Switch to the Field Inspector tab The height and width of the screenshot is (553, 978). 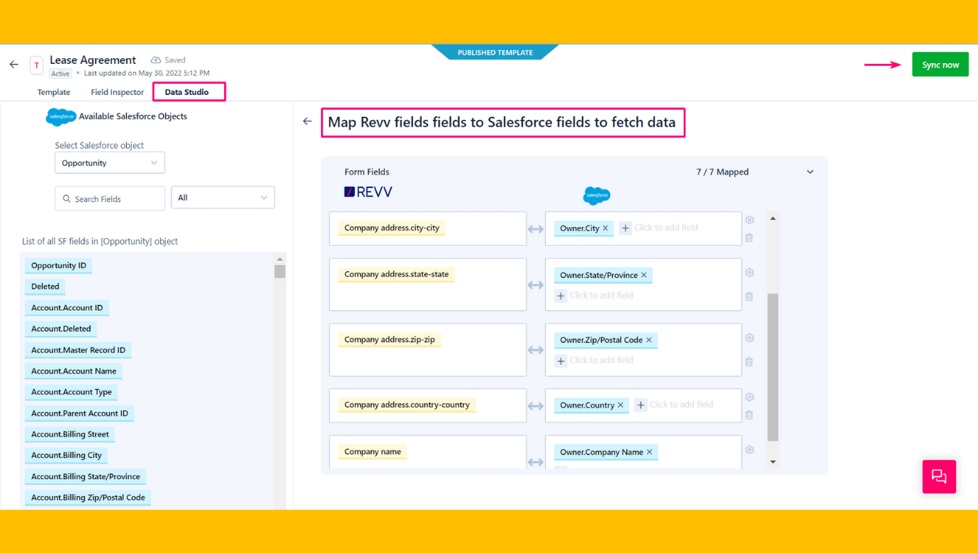tap(117, 92)
